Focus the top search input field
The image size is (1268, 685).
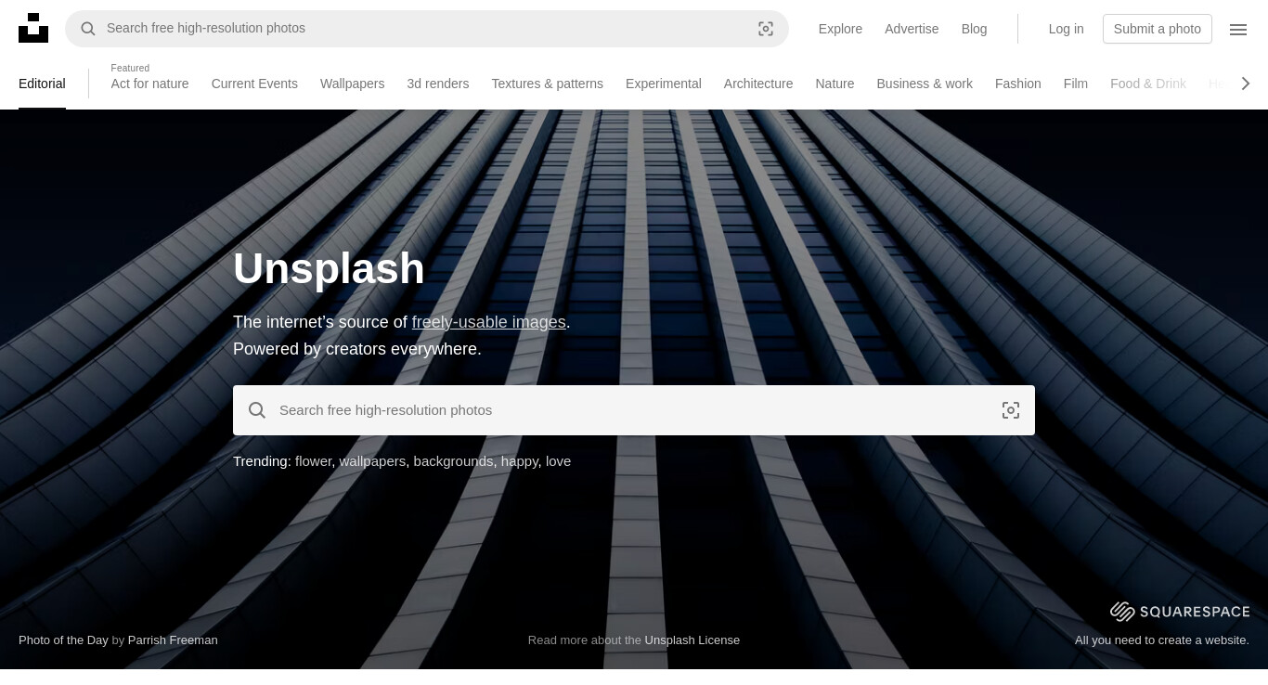tap(427, 29)
